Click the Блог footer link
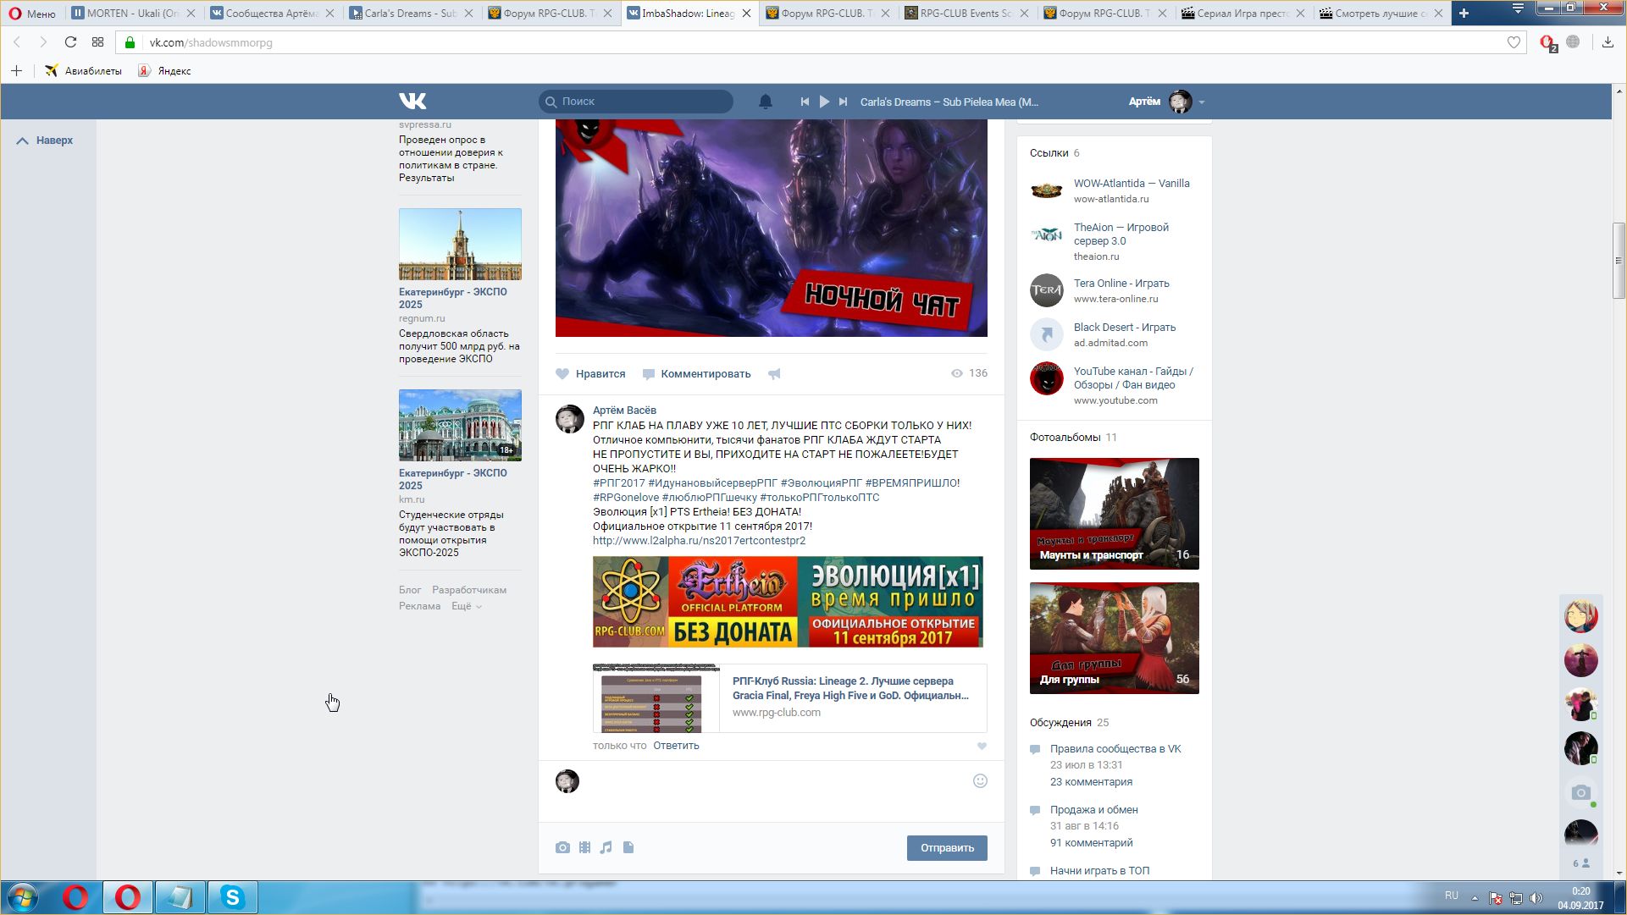Image resolution: width=1627 pixels, height=915 pixels. [410, 590]
